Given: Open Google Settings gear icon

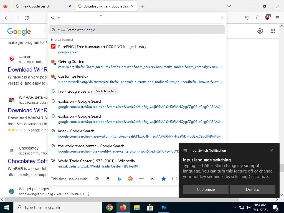Looking at the screenshot, I should (x=260, y=31).
